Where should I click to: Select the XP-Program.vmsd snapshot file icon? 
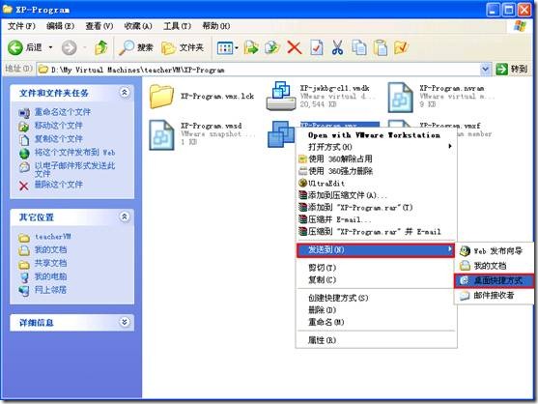pos(161,134)
